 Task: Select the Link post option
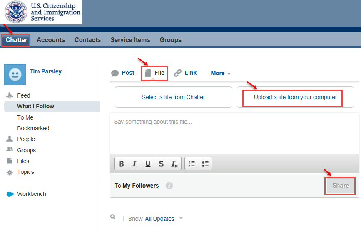[185, 73]
